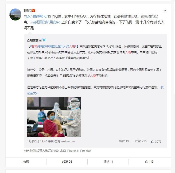Click 收藏 to favorite this post

click(26, 162)
